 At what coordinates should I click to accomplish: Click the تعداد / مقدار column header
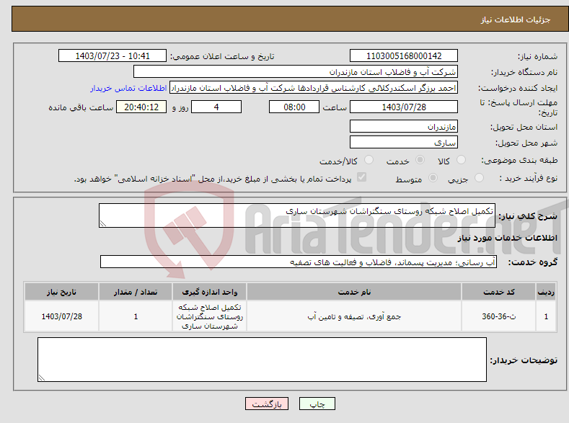click(x=136, y=292)
